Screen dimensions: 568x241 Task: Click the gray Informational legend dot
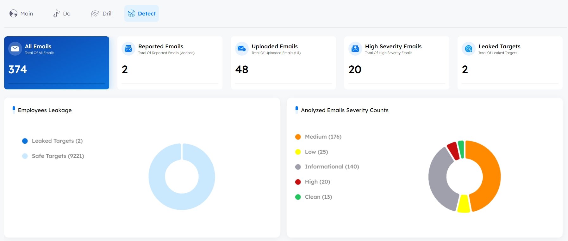tap(298, 167)
